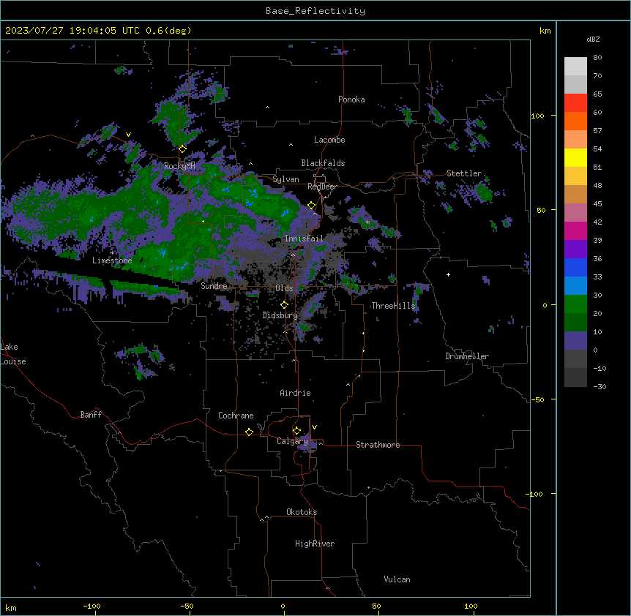Select the royal blue 33-36 dBZ swatch
The image size is (631, 616).
[575, 267]
